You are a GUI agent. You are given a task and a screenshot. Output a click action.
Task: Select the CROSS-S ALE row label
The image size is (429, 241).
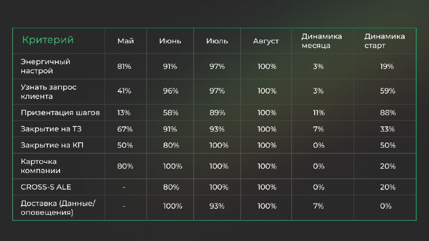tap(46, 187)
